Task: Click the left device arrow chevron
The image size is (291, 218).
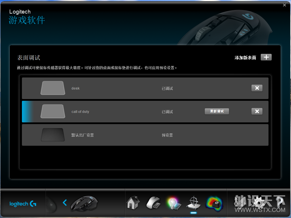Action: tap(65, 203)
